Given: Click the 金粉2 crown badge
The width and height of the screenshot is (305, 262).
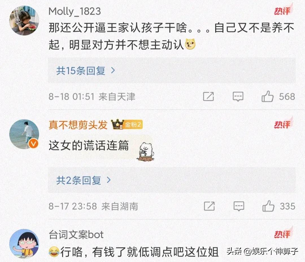Looking at the screenshot, I should [x=127, y=124].
